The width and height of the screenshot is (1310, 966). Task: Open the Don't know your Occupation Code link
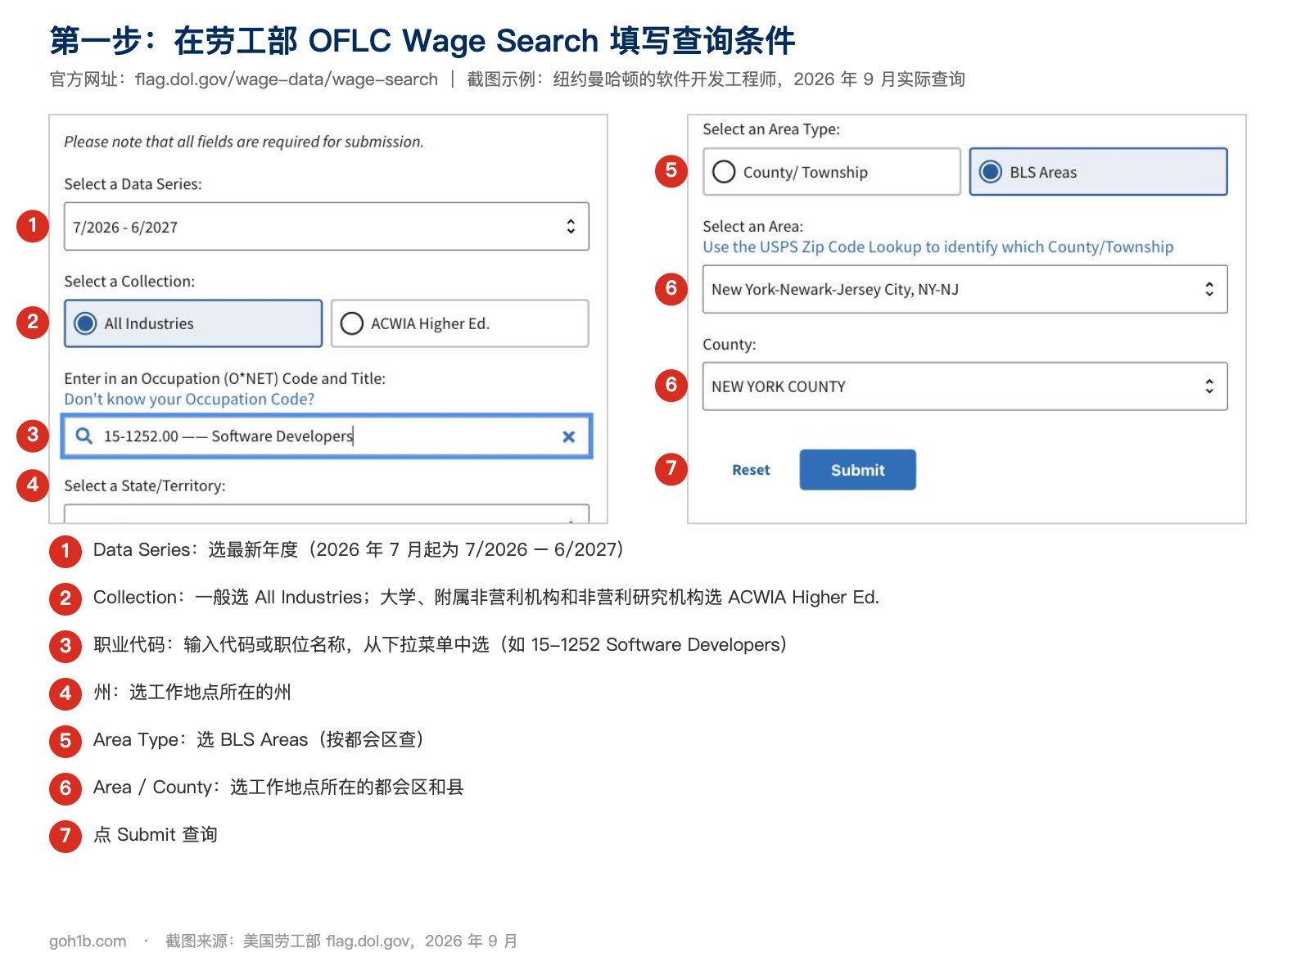(189, 399)
